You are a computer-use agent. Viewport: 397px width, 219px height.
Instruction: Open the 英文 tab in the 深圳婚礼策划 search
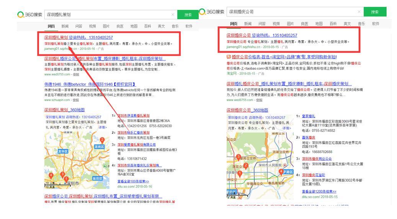pyautogui.click(x=161, y=26)
